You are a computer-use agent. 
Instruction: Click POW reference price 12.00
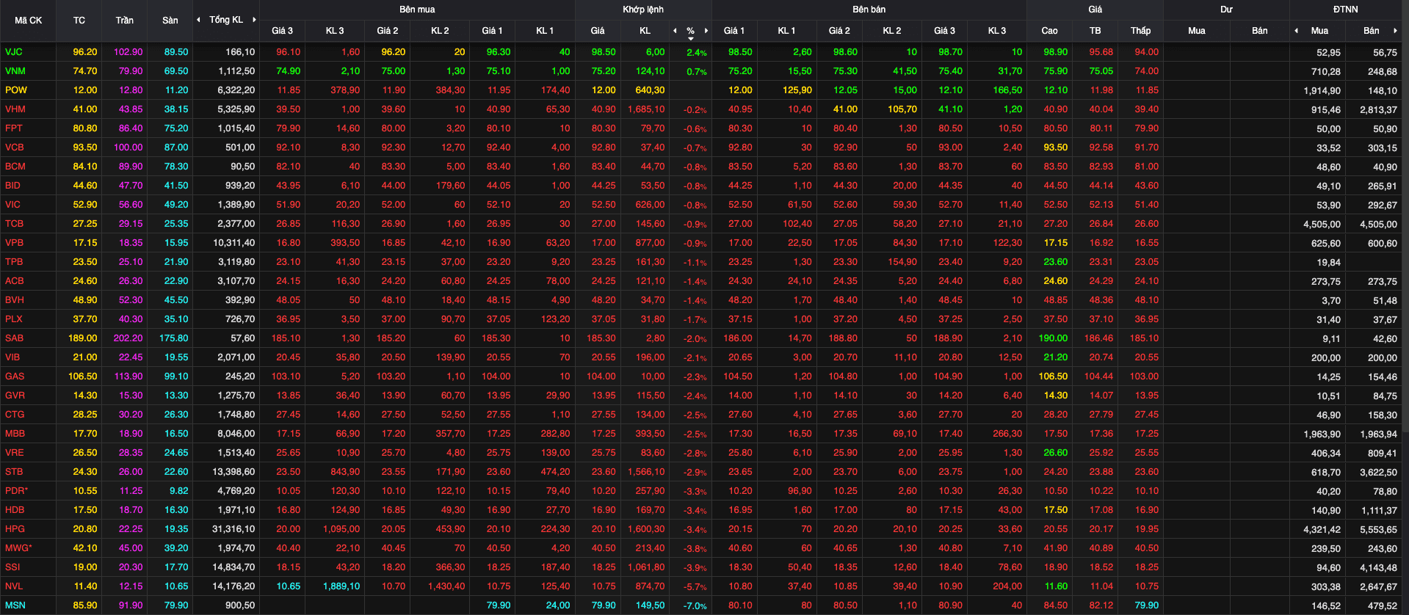[85, 90]
